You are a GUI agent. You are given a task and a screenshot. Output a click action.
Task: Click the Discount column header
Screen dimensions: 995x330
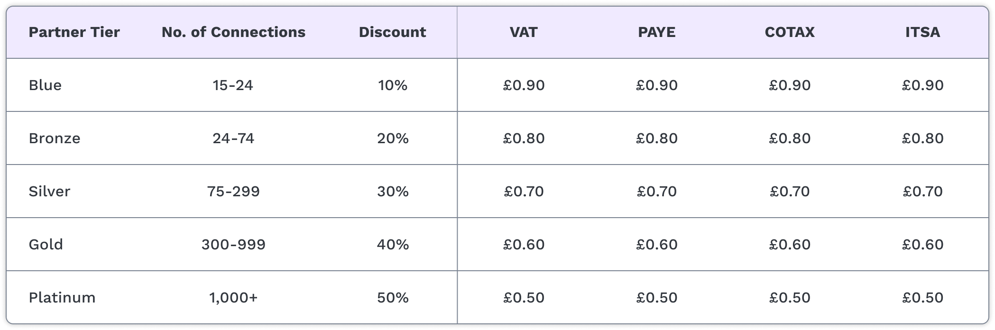coord(392,32)
